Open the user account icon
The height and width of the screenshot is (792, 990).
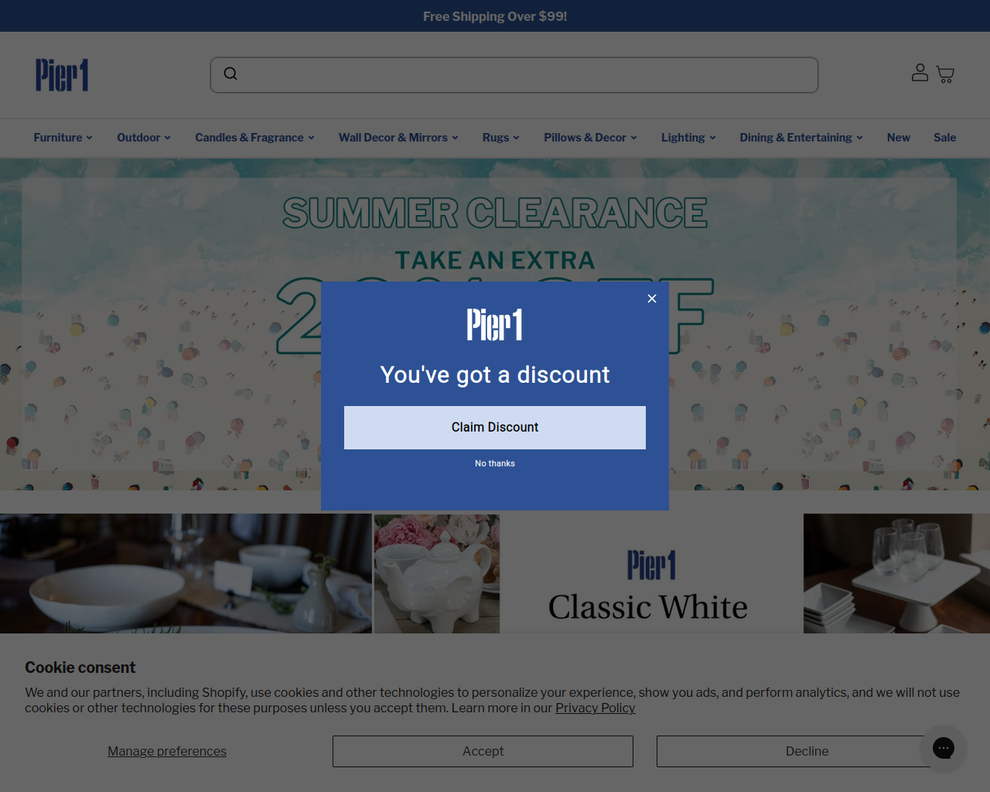coord(920,73)
